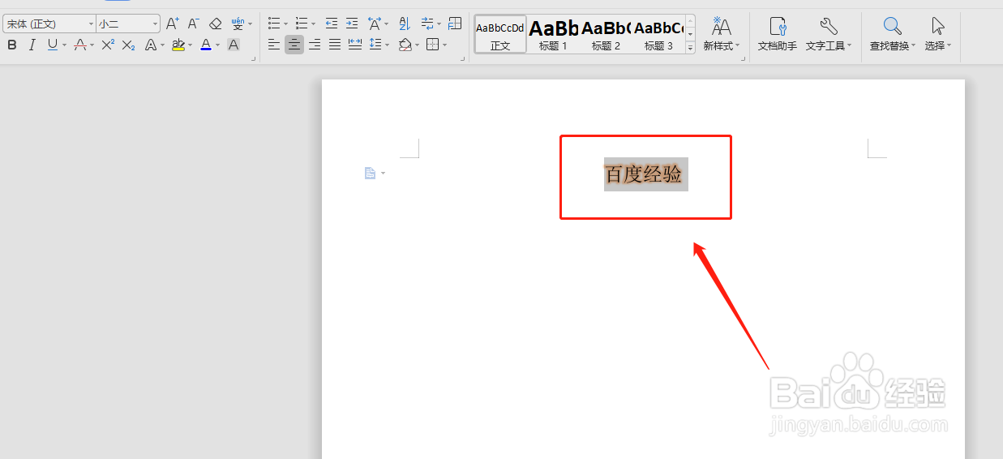Toggle italic formatting

point(32,45)
